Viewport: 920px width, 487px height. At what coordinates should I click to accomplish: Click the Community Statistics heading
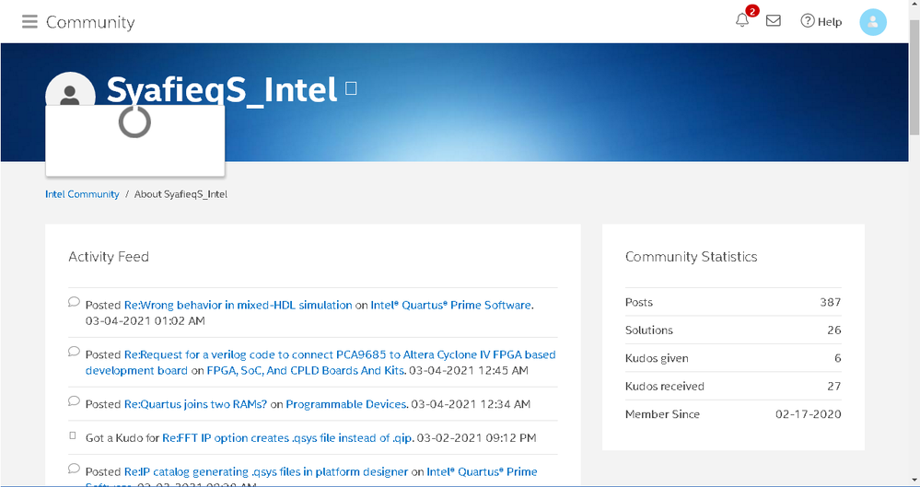click(x=692, y=257)
